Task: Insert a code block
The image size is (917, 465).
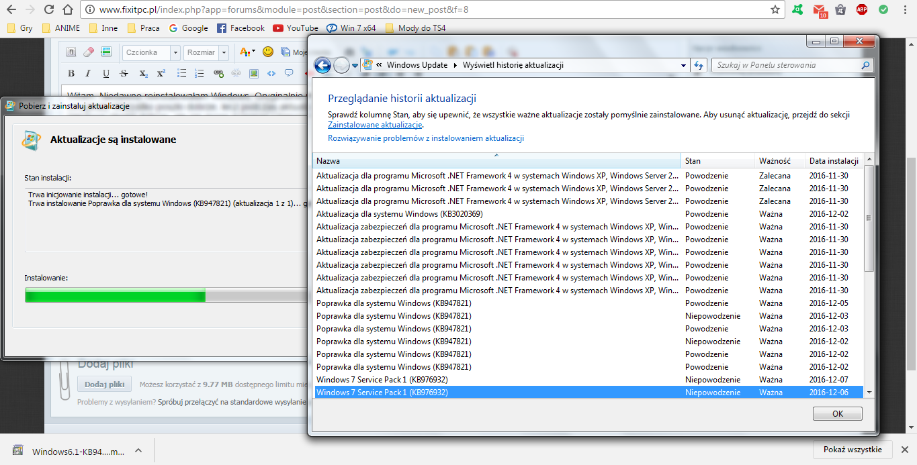Action: tap(271, 73)
